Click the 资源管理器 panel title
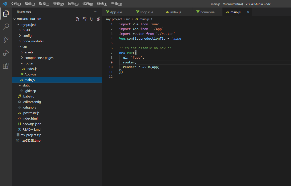Viewport: 291px width, 186px height. pyautogui.click(x=24, y=12)
